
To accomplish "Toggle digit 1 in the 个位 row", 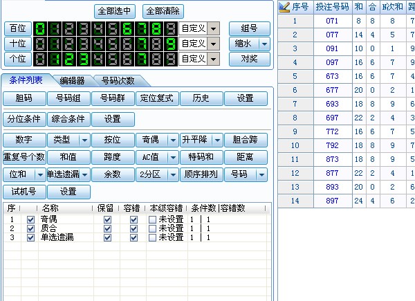I will (55, 60).
